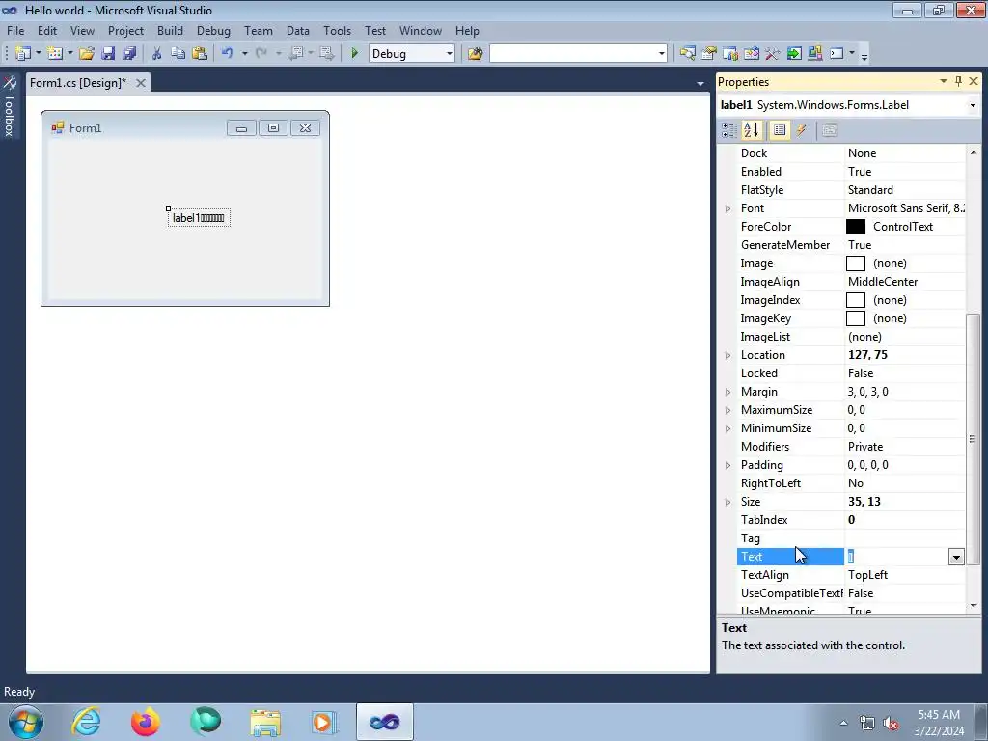
Task: Click the Copy toolbar icon
Action: (x=178, y=54)
